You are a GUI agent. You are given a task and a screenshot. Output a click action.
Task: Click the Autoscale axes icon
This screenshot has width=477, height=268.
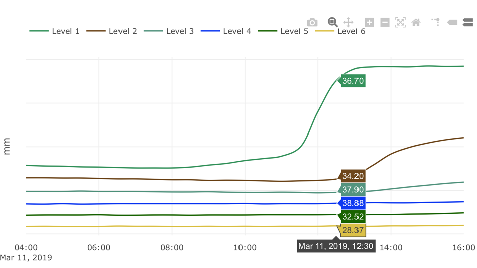coord(400,22)
